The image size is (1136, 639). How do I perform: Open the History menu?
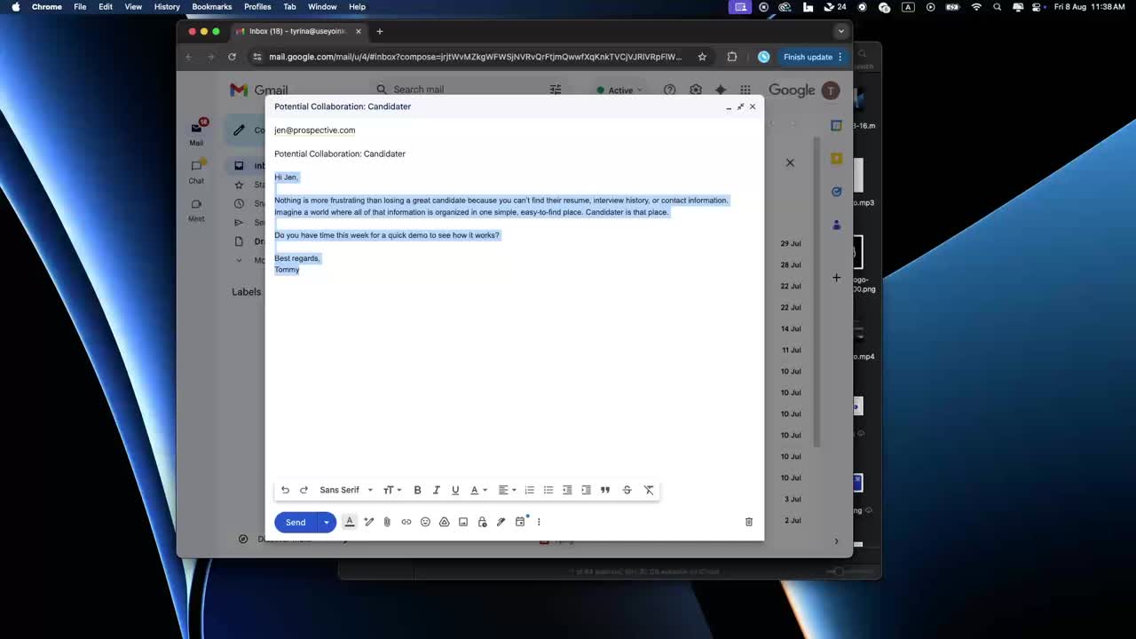click(x=167, y=6)
